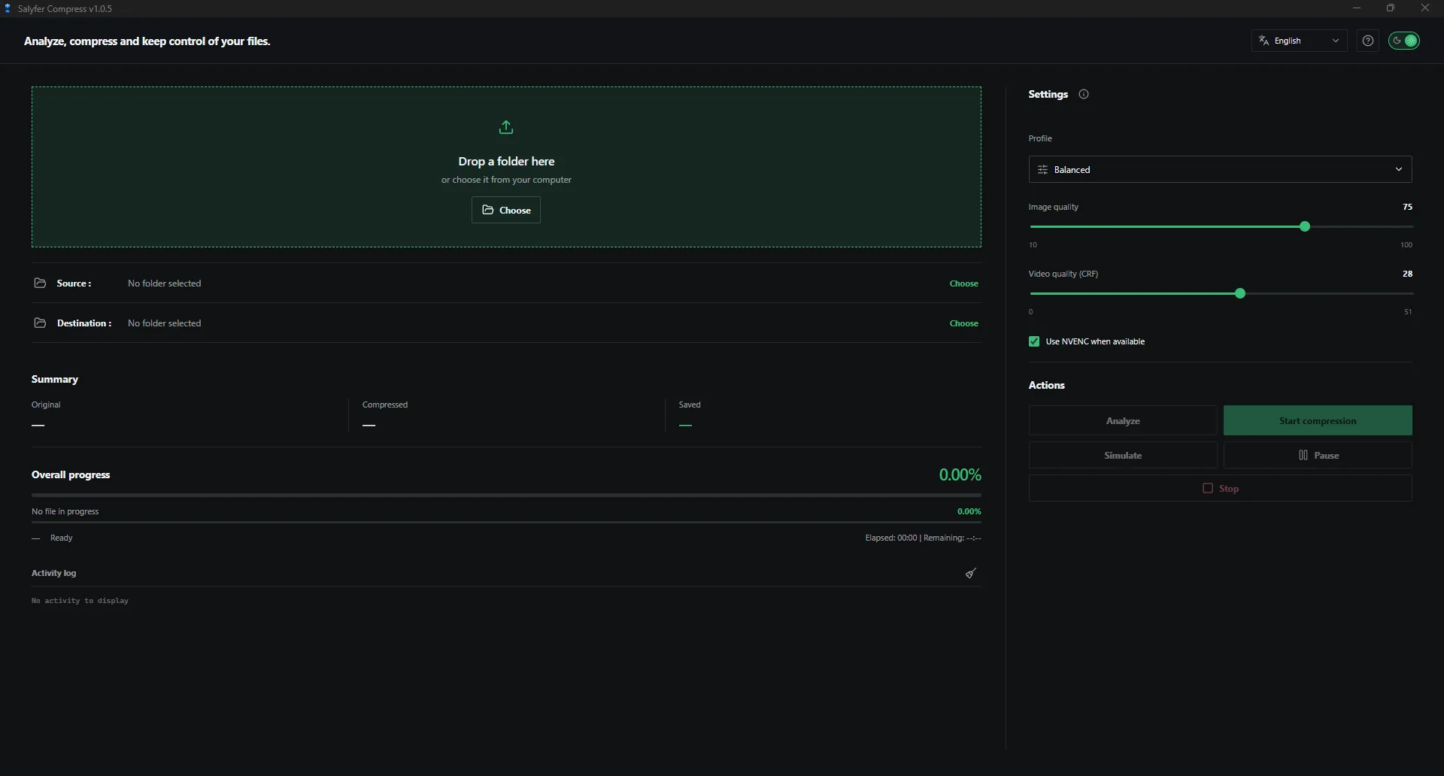This screenshot has width=1444, height=776.
Task: Click 'Drop a folder here' text
Action: (x=506, y=161)
